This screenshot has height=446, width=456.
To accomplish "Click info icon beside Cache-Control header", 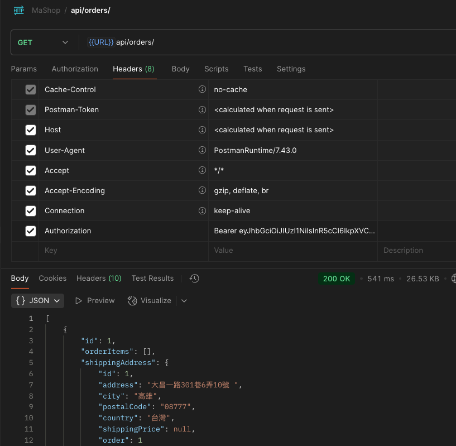I will point(202,89).
